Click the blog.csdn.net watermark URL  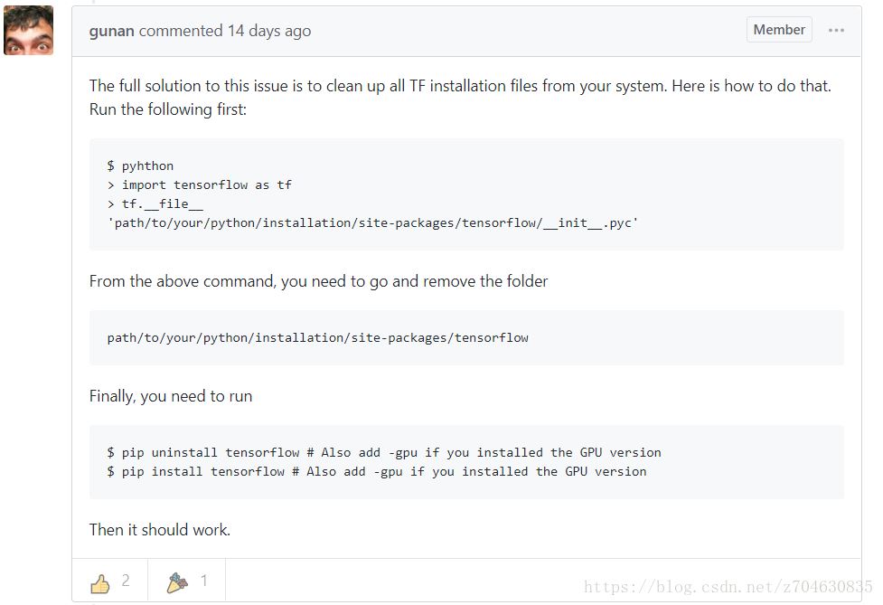pos(728,587)
